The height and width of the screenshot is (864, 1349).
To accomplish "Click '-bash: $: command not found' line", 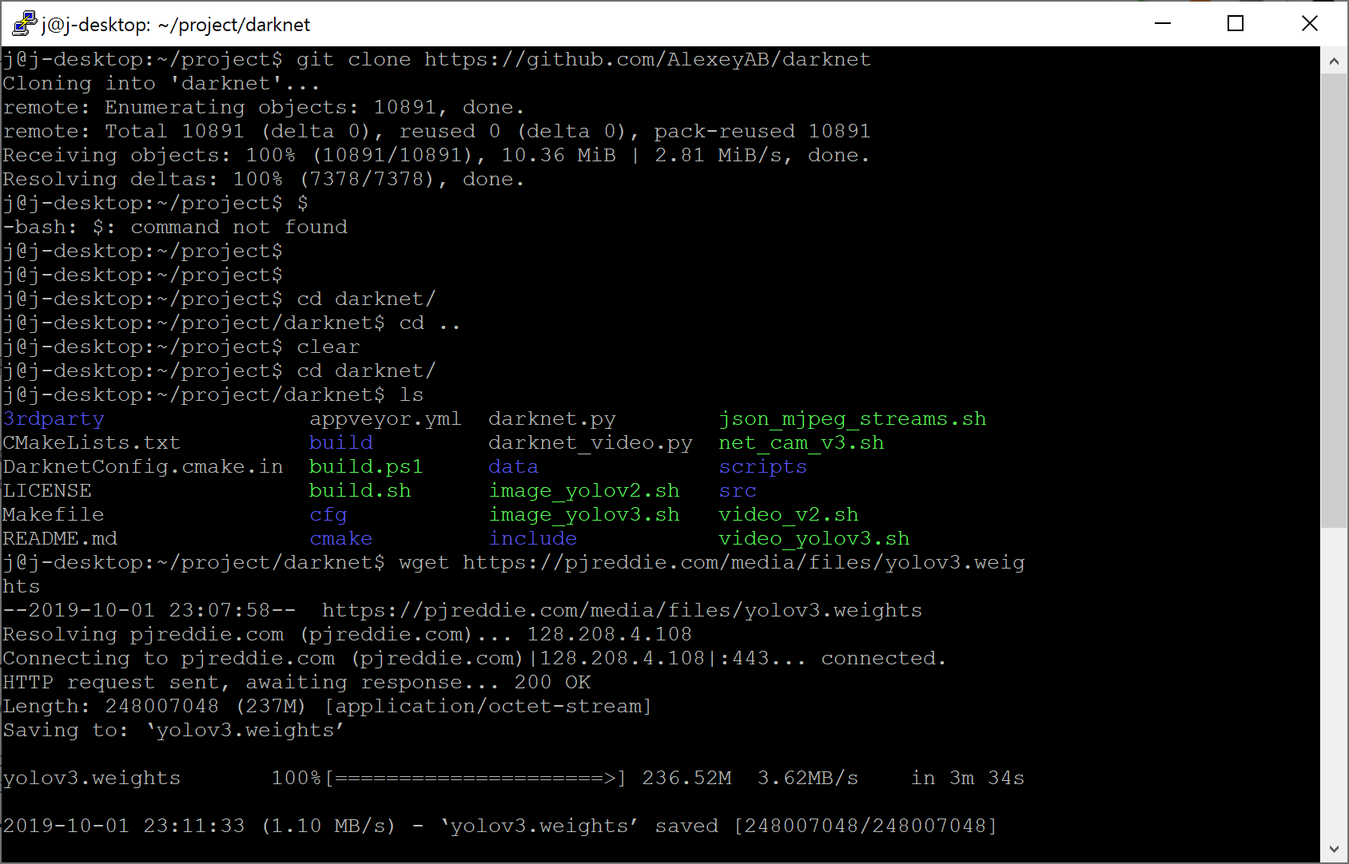I will (175, 228).
